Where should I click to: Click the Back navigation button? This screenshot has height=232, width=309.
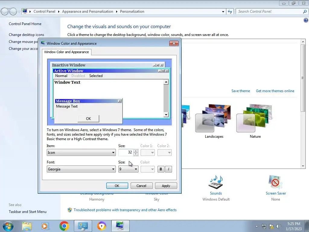pyautogui.click(x=5, y=12)
